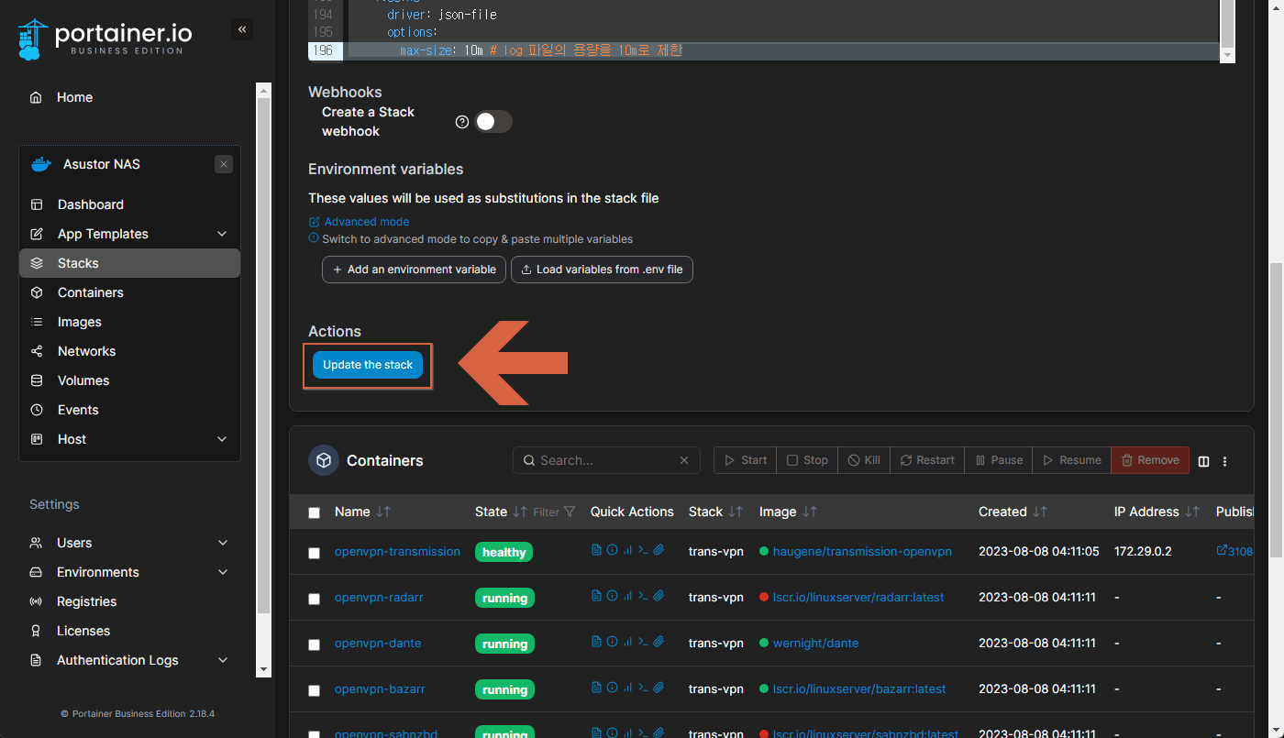Image resolution: width=1284 pixels, height=738 pixels.
Task: Switch to Advanced mode
Action: (359, 222)
